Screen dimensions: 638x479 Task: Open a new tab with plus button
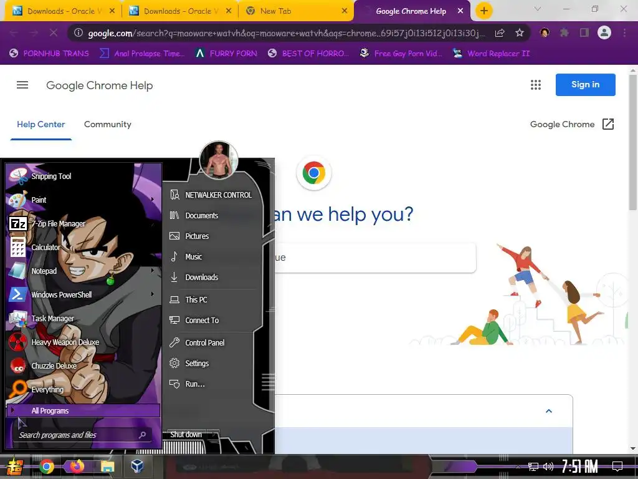point(483,11)
